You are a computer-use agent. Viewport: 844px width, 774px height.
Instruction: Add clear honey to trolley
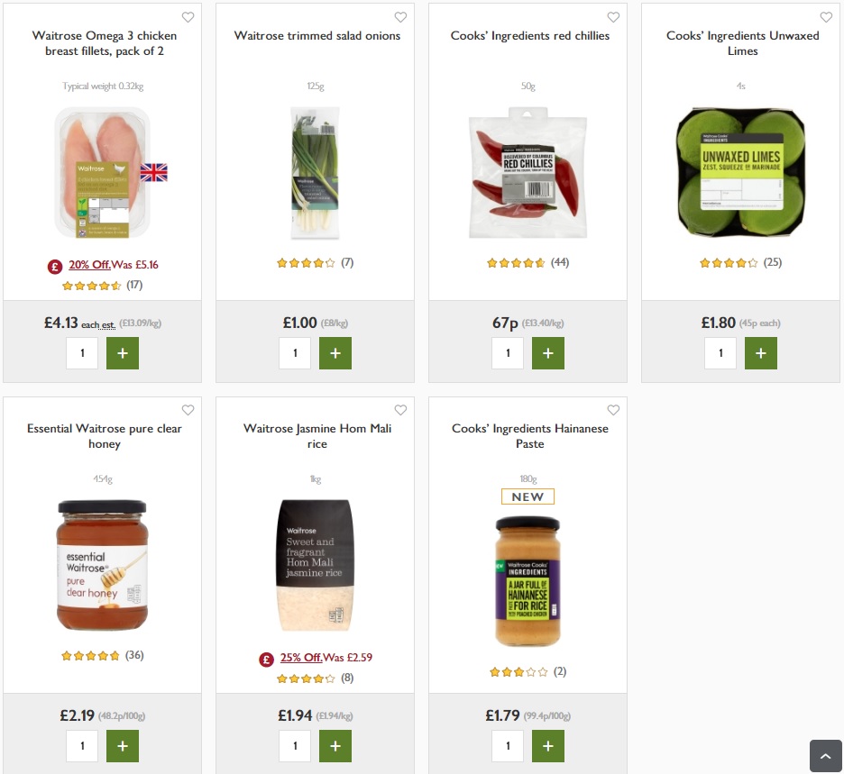tap(123, 746)
